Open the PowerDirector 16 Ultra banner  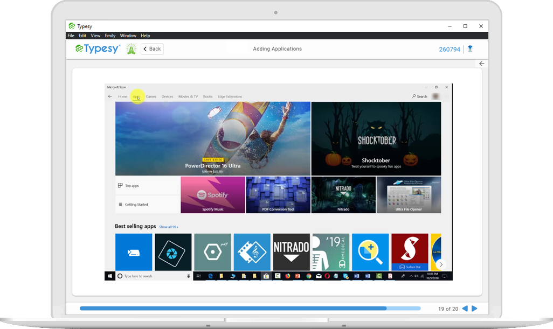(x=213, y=138)
